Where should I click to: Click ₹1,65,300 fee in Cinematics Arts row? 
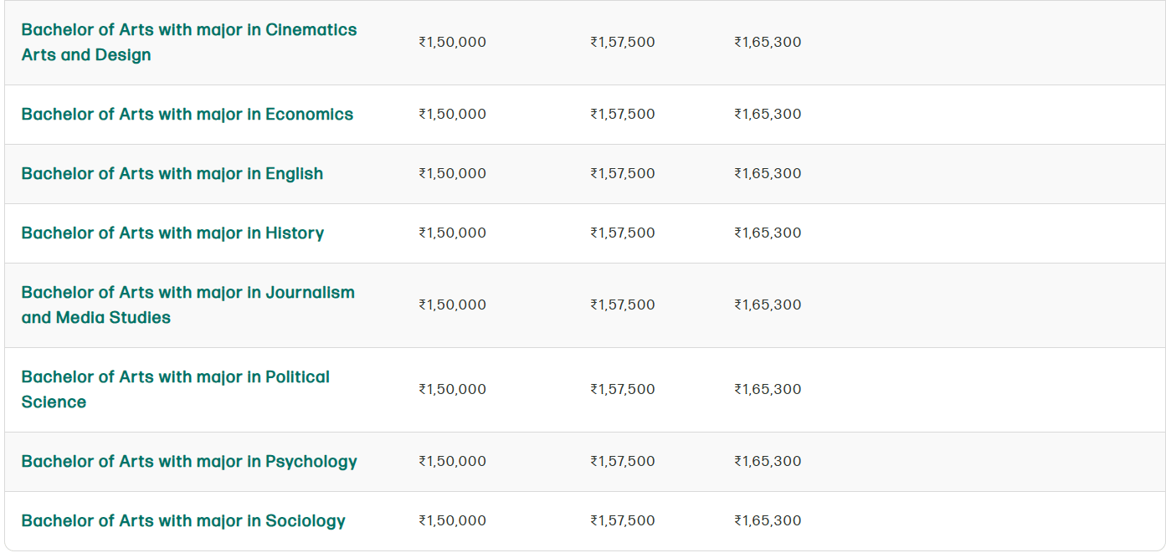(x=768, y=42)
